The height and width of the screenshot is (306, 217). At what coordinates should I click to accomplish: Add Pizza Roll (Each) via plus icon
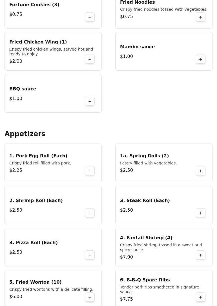90,255
